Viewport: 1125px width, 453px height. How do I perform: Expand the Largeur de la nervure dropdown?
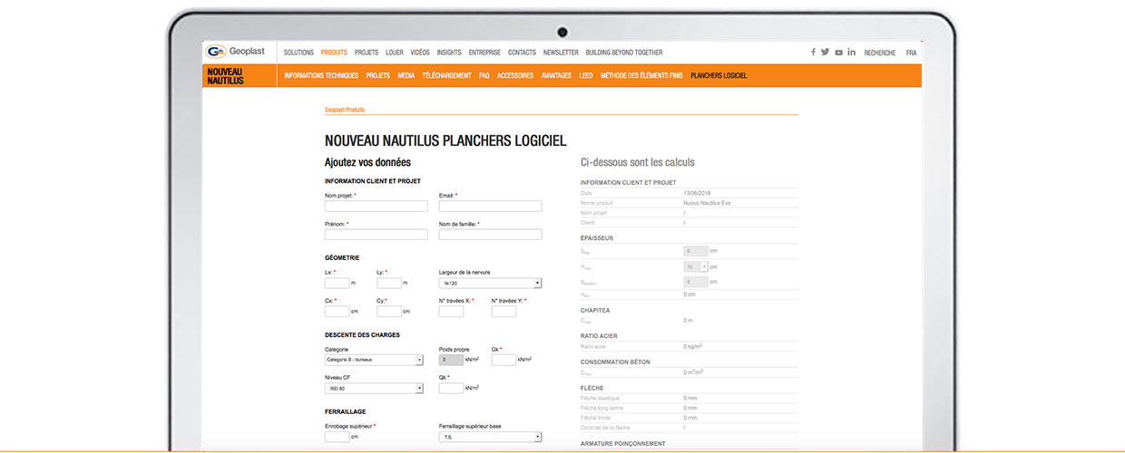tap(490, 284)
